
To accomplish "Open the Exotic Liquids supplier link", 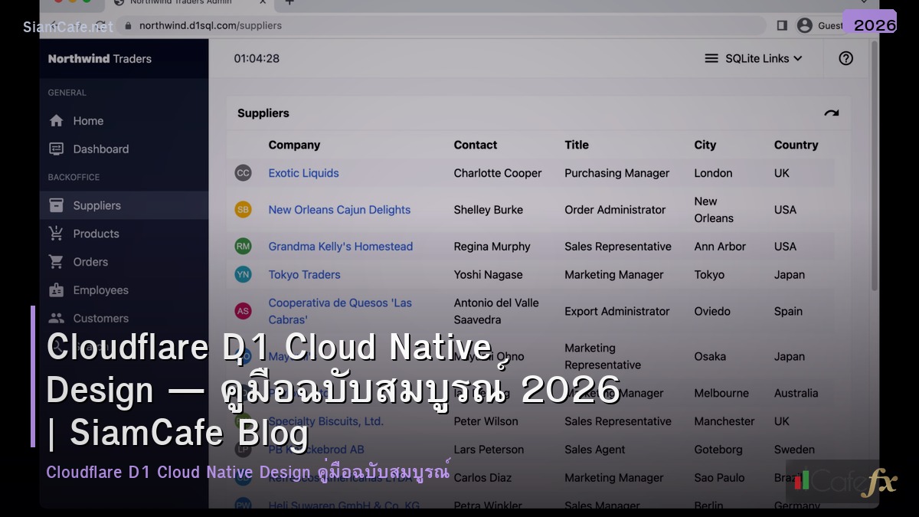I will 303,173.
